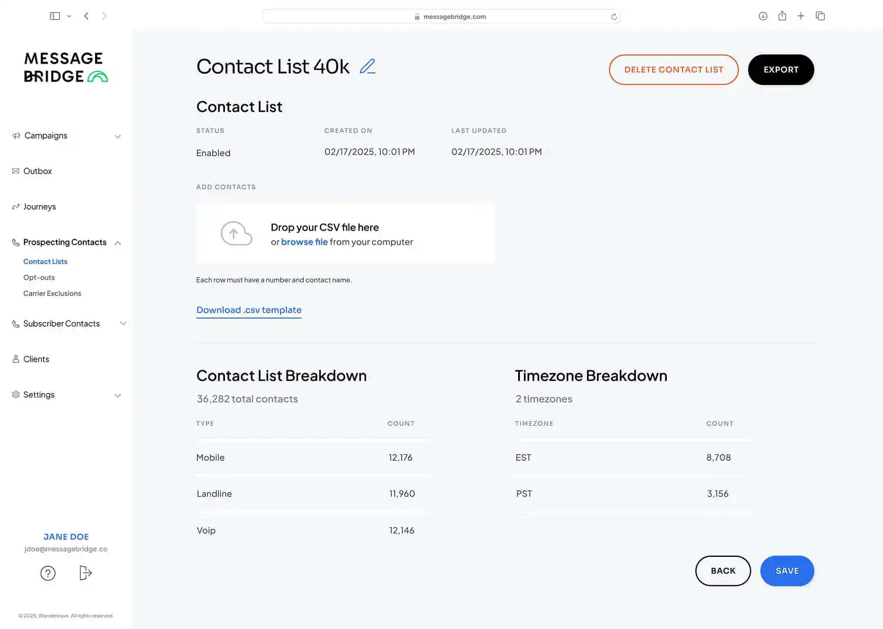Collapse the Prospecting Contacts section
Screen dimensions: 883x629
pos(118,243)
